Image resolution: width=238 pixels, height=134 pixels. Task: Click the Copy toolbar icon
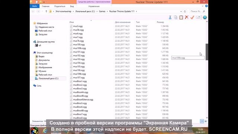176,17
